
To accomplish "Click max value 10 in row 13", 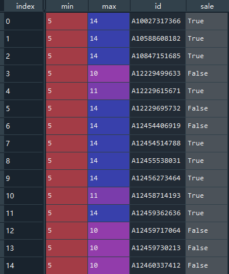I will [108, 248].
